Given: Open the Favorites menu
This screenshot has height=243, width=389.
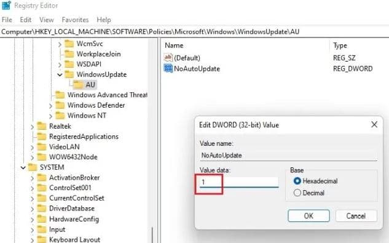Looking at the screenshot, I should [x=75, y=20].
